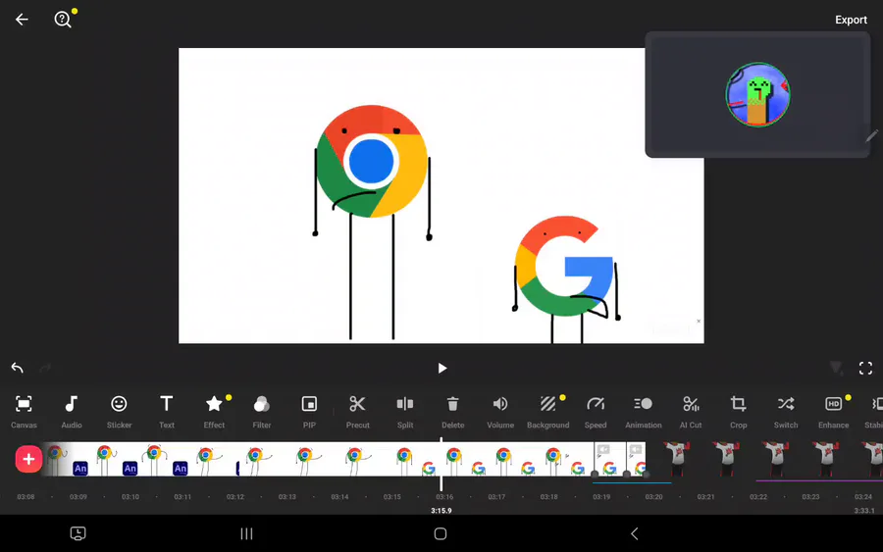Select the red shirt character clip
883x552 pixels.
click(x=766, y=459)
